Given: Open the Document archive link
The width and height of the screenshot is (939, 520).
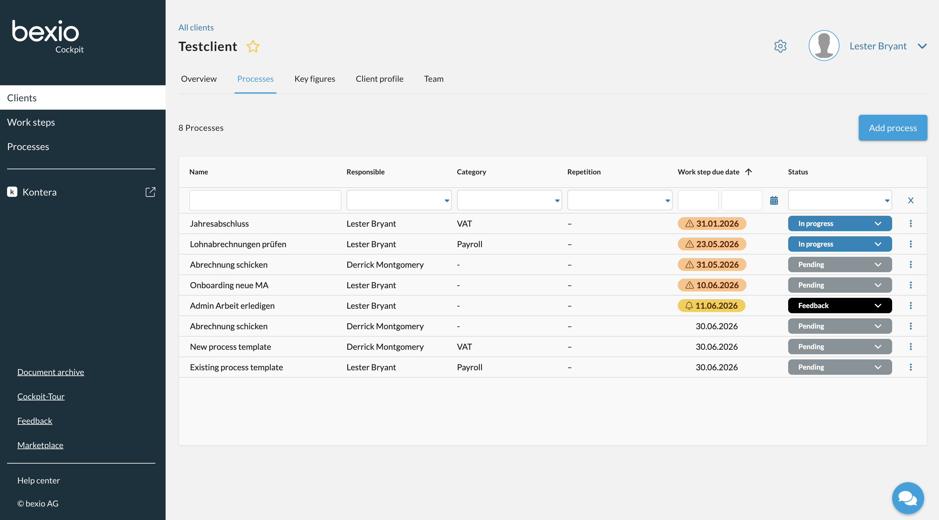Looking at the screenshot, I should pyautogui.click(x=51, y=372).
